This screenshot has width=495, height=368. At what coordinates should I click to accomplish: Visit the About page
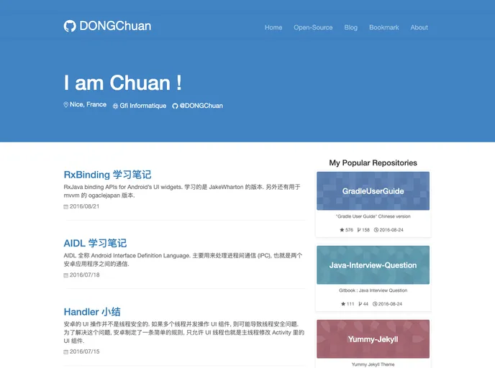[419, 27]
